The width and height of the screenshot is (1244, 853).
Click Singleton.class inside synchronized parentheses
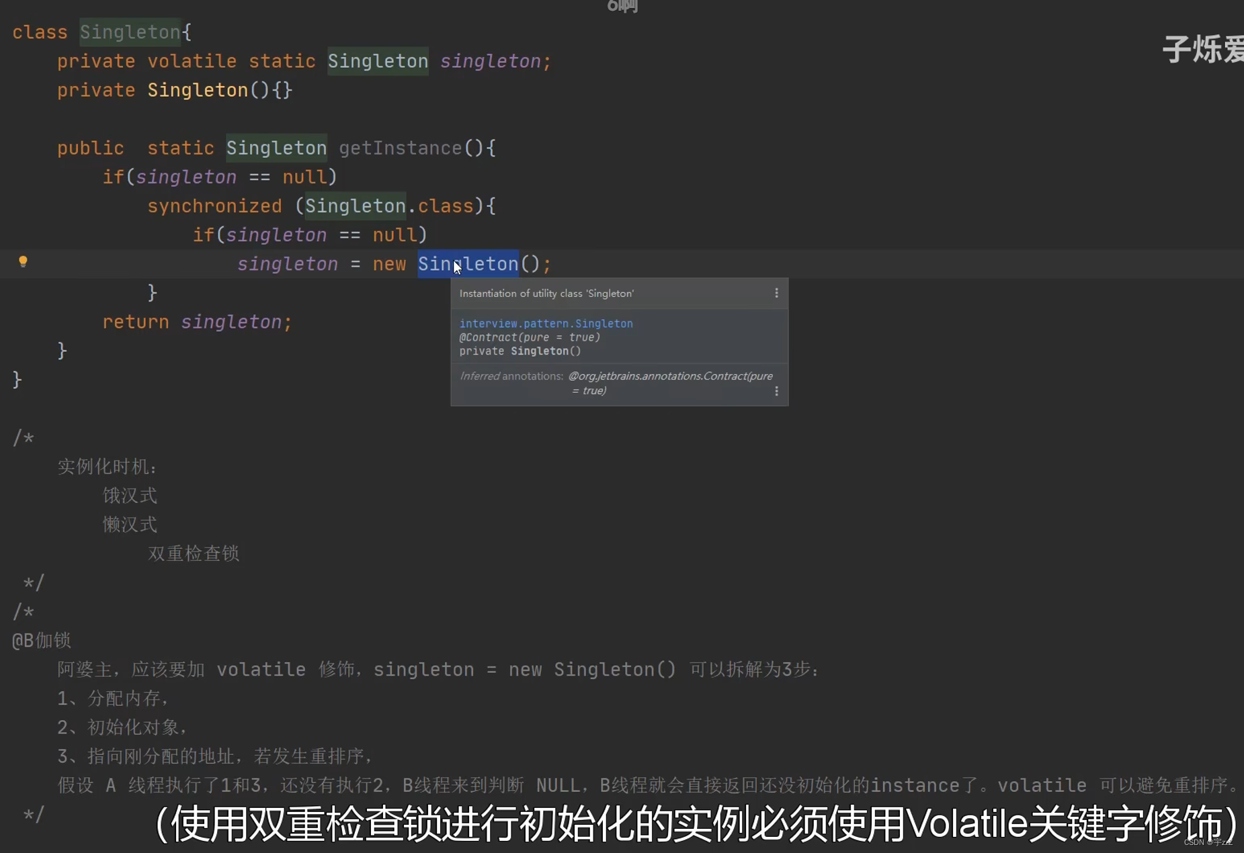click(x=389, y=206)
